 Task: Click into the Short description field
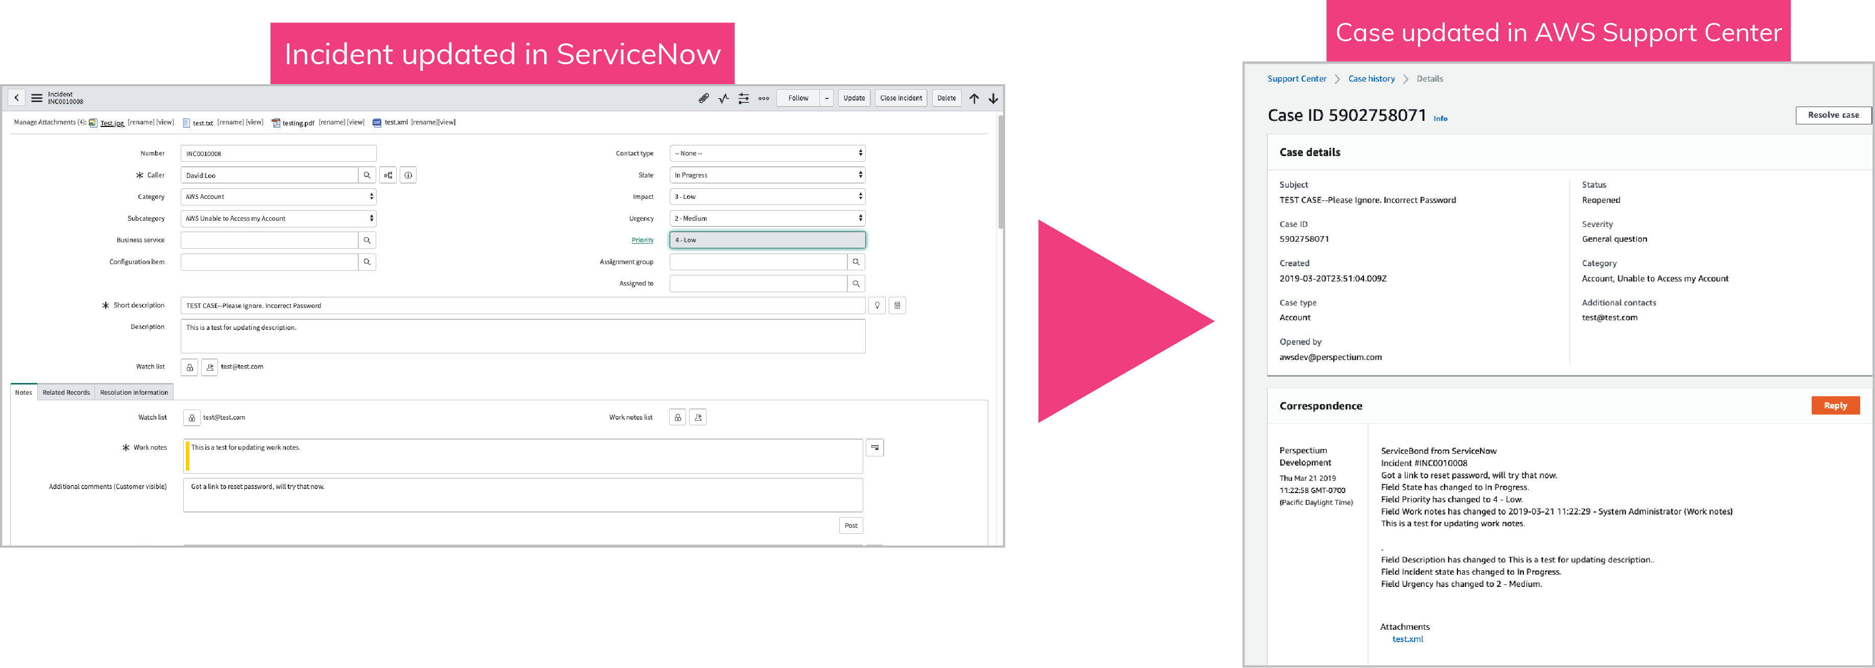click(523, 305)
